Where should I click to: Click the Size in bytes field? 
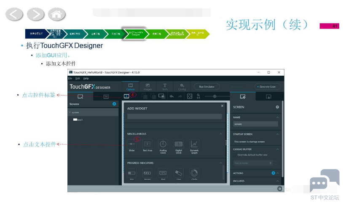[253, 163]
